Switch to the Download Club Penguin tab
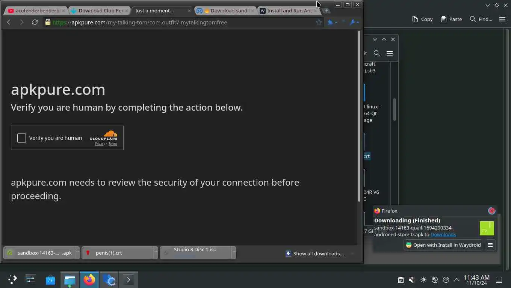The width and height of the screenshot is (511, 288). [x=100, y=11]
